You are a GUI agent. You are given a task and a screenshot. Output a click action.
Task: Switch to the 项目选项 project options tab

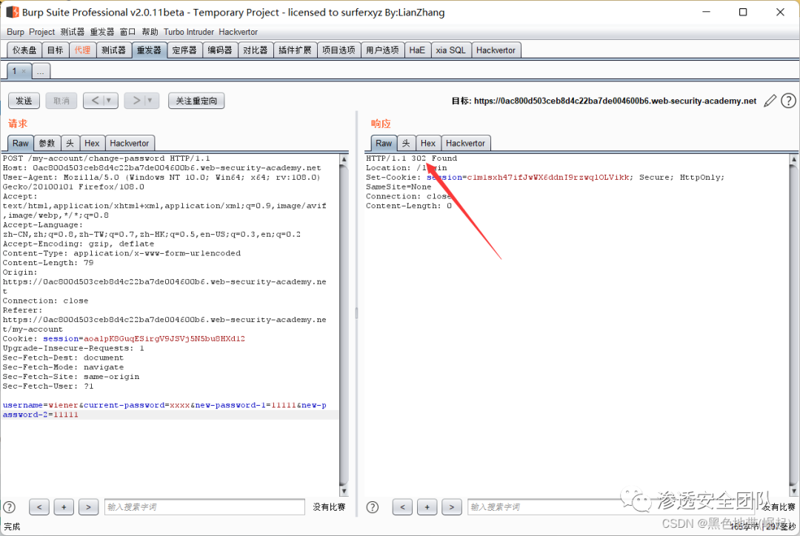pos(339,50)
